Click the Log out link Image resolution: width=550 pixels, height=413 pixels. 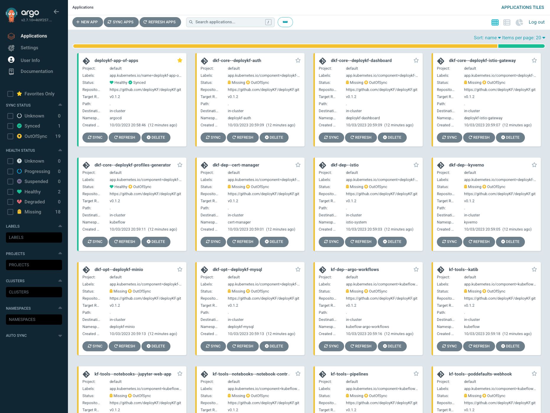click(536, 22)
